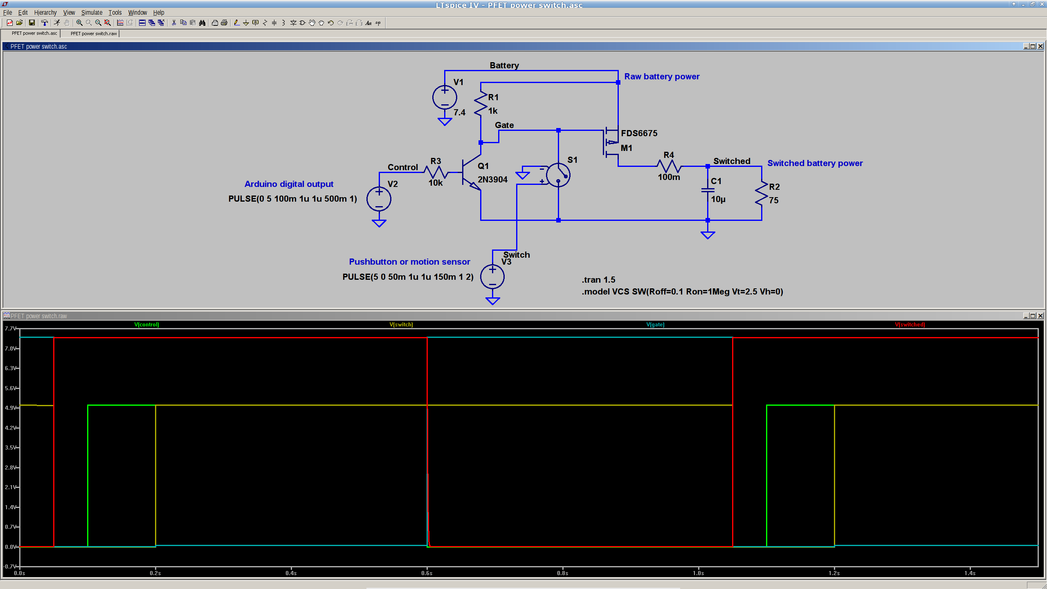Open the Control Panel hammer icon
The image size is (1047, 589).
tap(45, 23)
